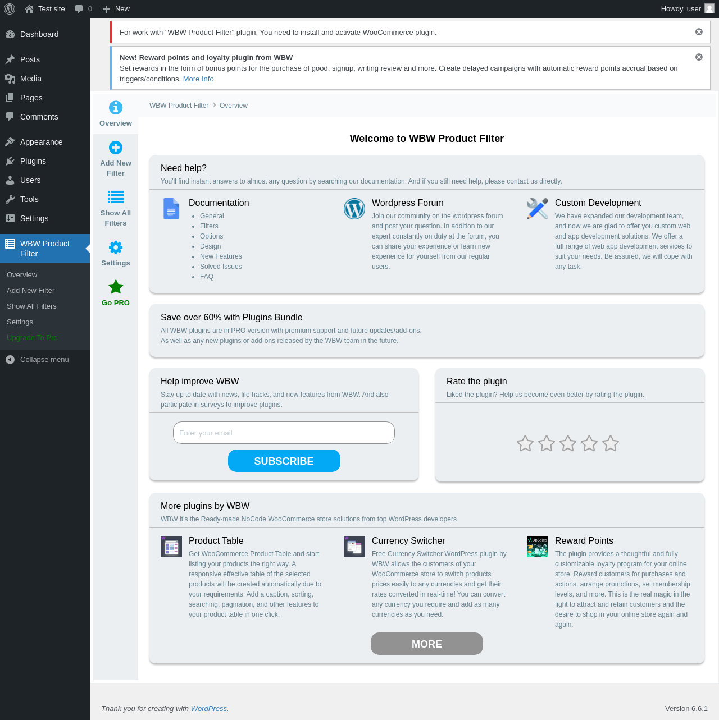Open Comments in the admin menu
The height and width of the screenshot is (720, 719).
45,117
